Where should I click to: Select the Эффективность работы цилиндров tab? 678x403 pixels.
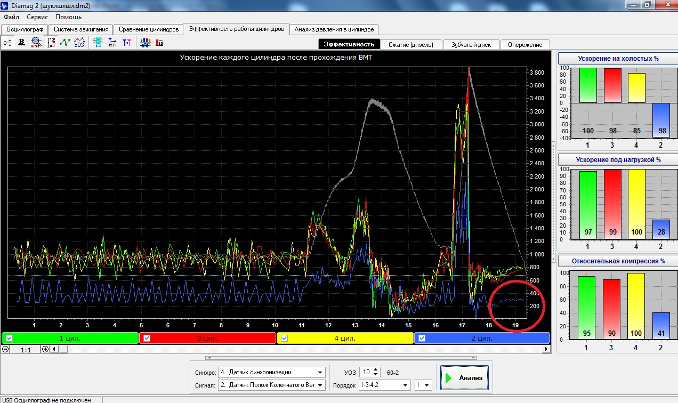(237, 29)
